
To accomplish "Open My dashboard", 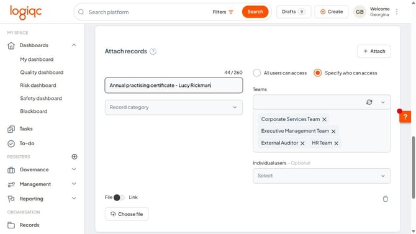I will 37,60.
